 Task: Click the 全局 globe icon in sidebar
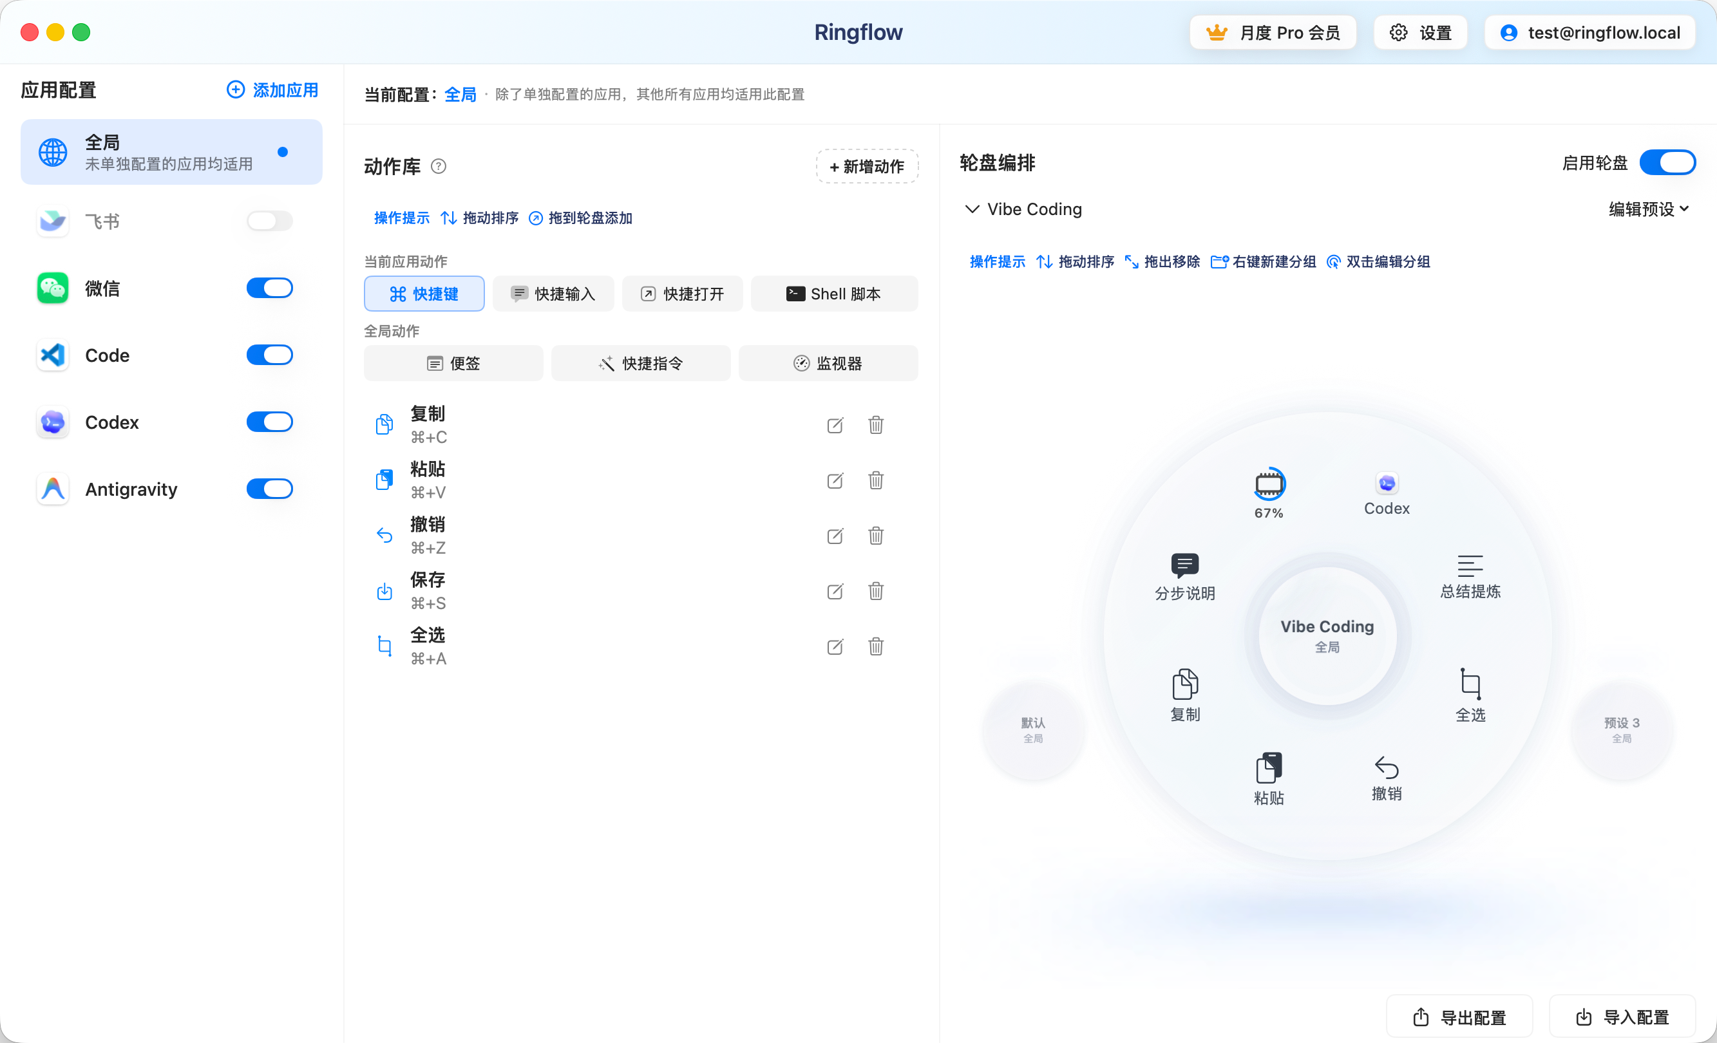(53, 152)
